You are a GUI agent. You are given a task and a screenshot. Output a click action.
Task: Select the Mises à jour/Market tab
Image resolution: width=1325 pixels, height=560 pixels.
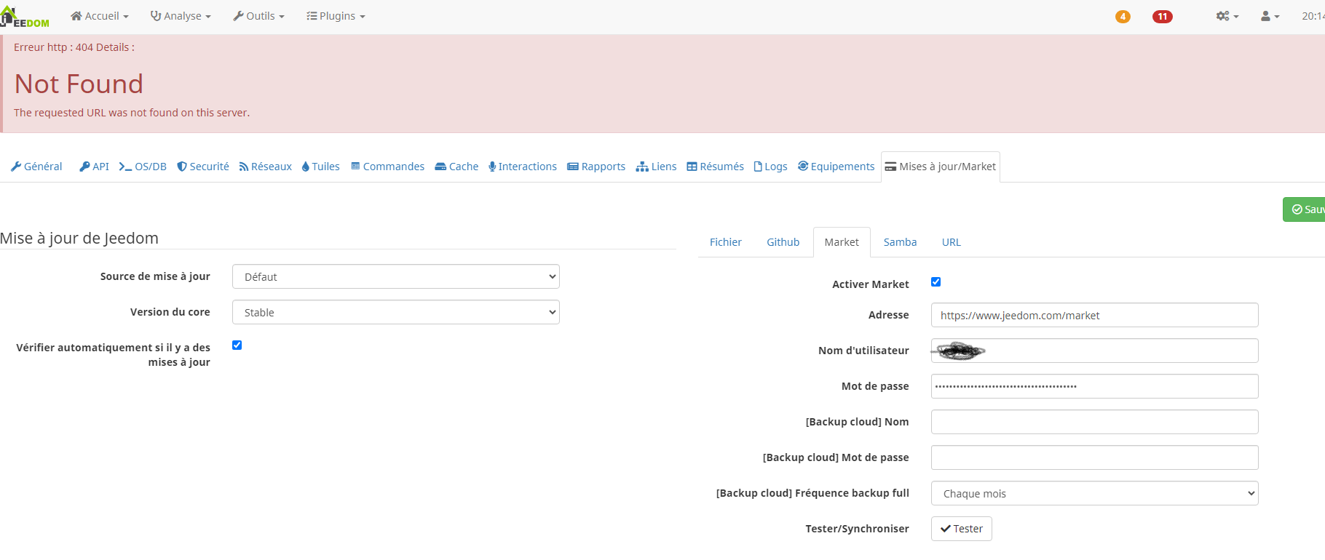pyautogui.click(x=941, y=167)
